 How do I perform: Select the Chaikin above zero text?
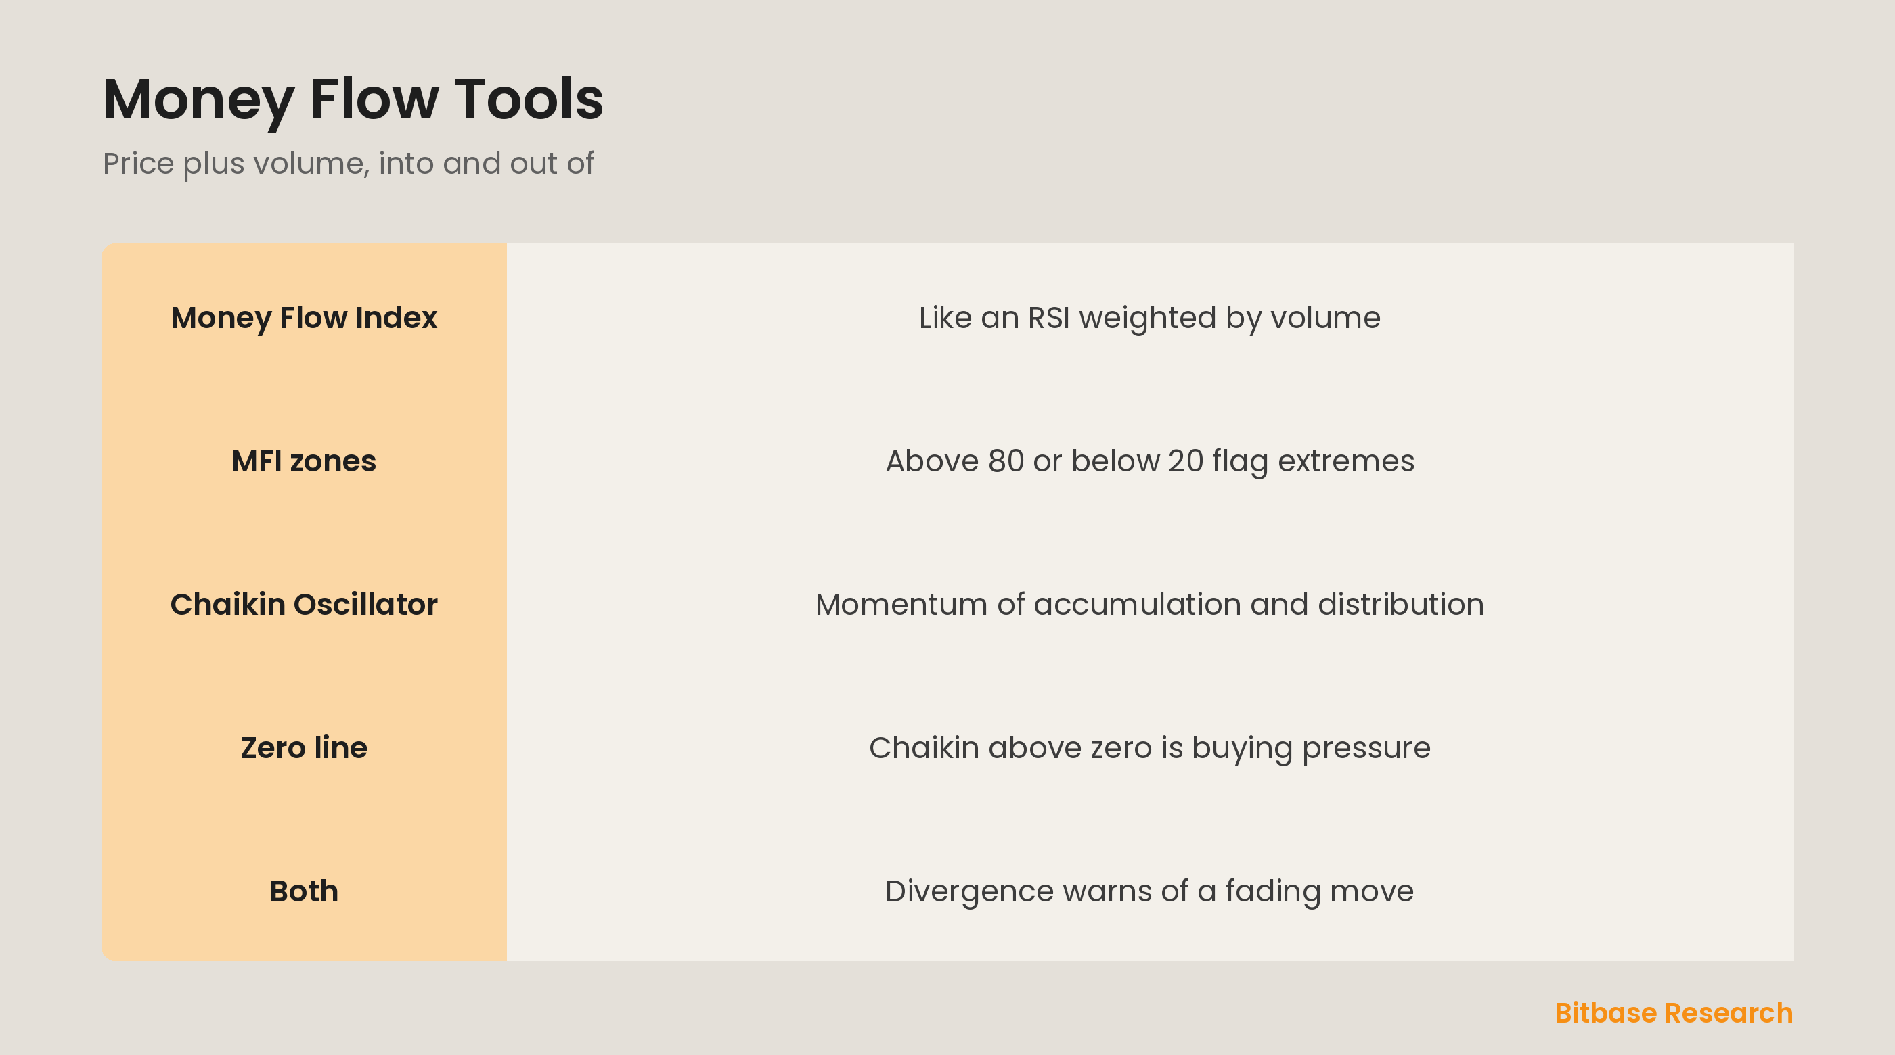pos(1150,749)
